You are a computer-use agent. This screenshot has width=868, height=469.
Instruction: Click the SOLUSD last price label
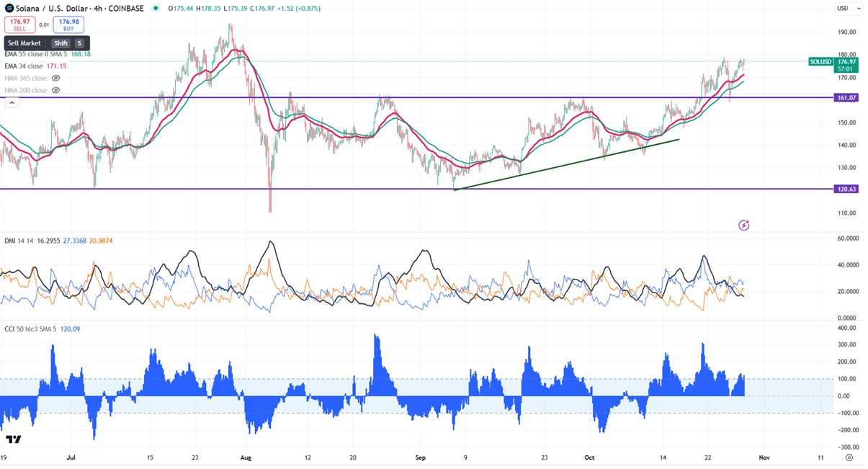(x=820, y=62)
